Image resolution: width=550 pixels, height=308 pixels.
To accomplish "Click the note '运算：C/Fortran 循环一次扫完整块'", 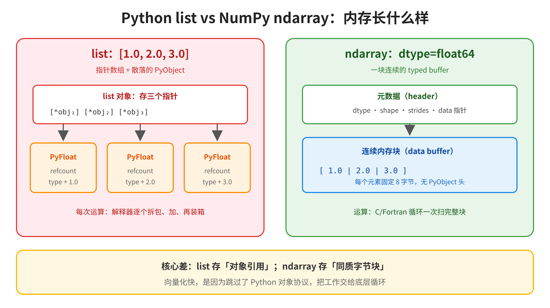I will coord(410,212).
